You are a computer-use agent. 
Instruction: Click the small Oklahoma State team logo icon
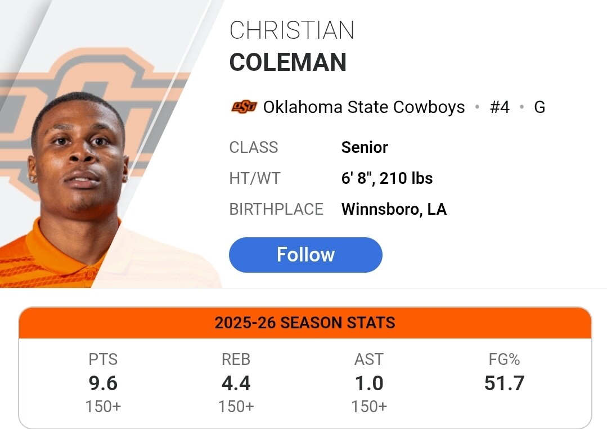click(244, 107)
